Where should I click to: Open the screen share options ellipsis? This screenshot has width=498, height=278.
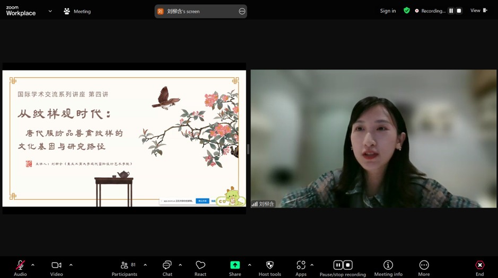click(x=242, y=11)
